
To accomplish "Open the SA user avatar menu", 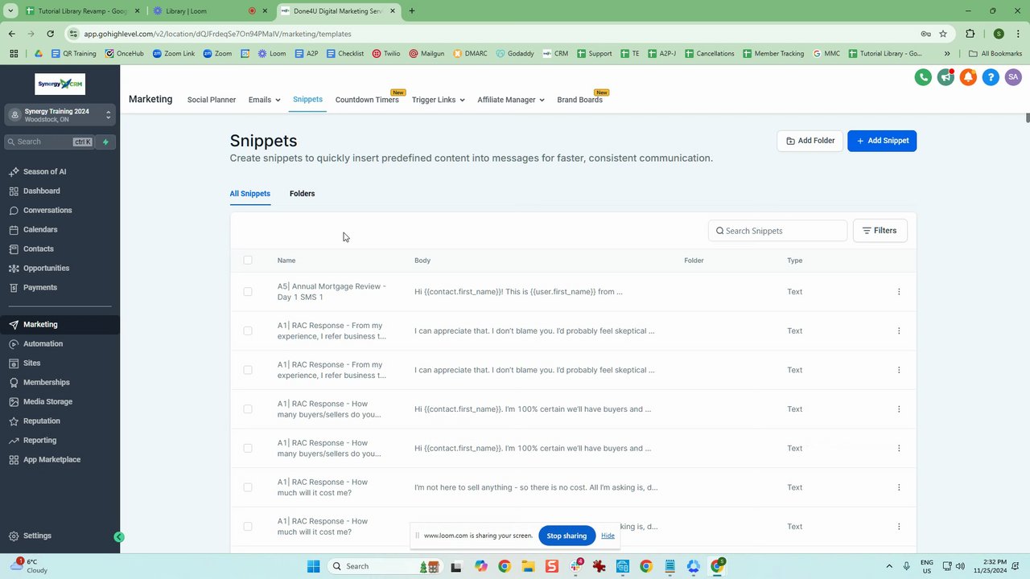I will point(1013,77).
